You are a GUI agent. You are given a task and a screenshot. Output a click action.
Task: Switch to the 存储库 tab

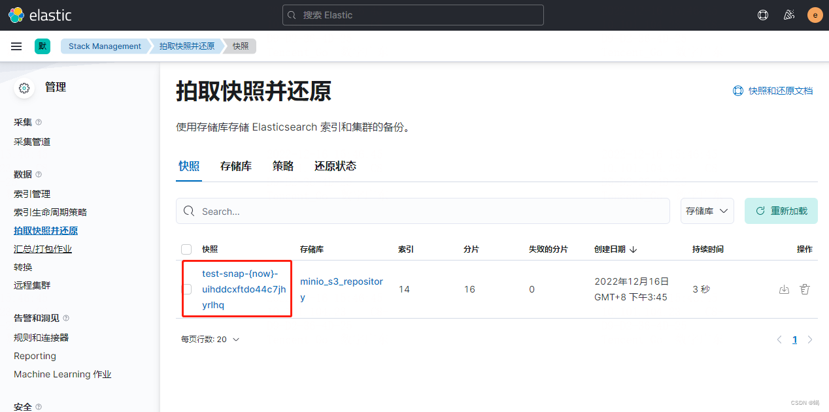tap(236, 166)
